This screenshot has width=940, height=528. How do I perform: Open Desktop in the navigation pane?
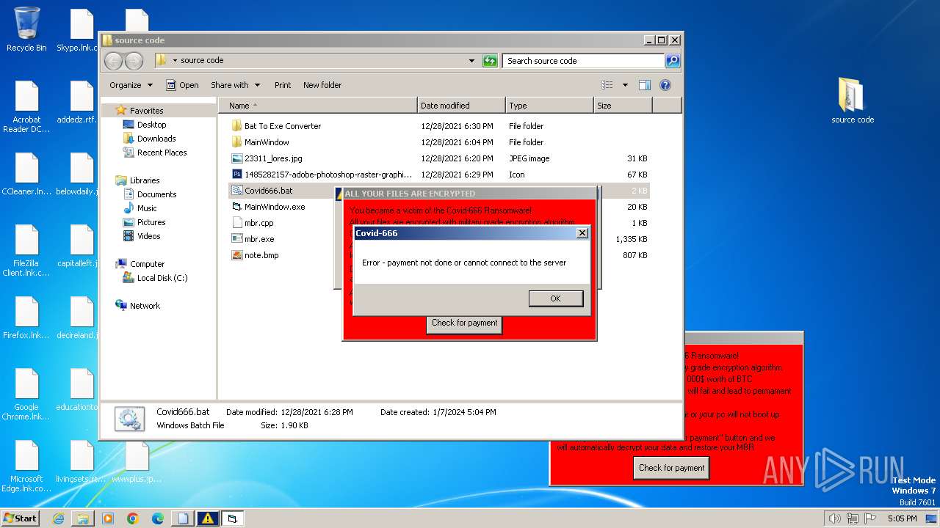[x=151, y=125]
